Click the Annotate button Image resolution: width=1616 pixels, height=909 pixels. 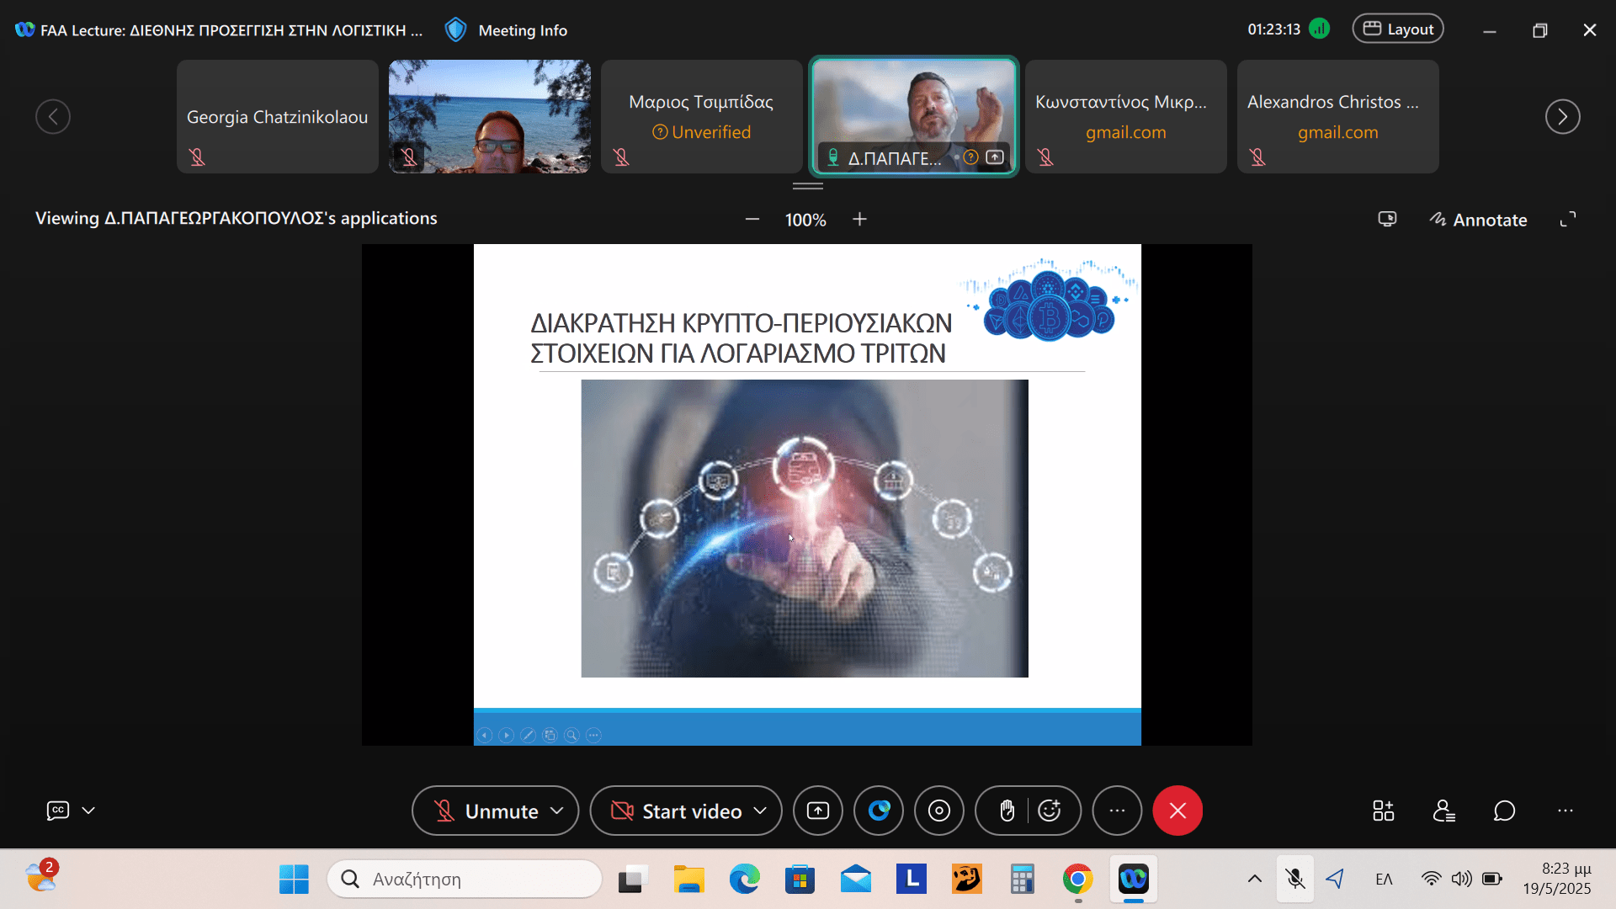click(1478, 220)
